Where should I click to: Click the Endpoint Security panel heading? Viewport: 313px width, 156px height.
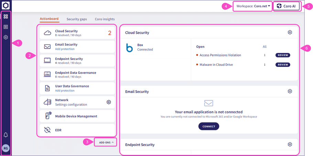click(x=140, y=145)
